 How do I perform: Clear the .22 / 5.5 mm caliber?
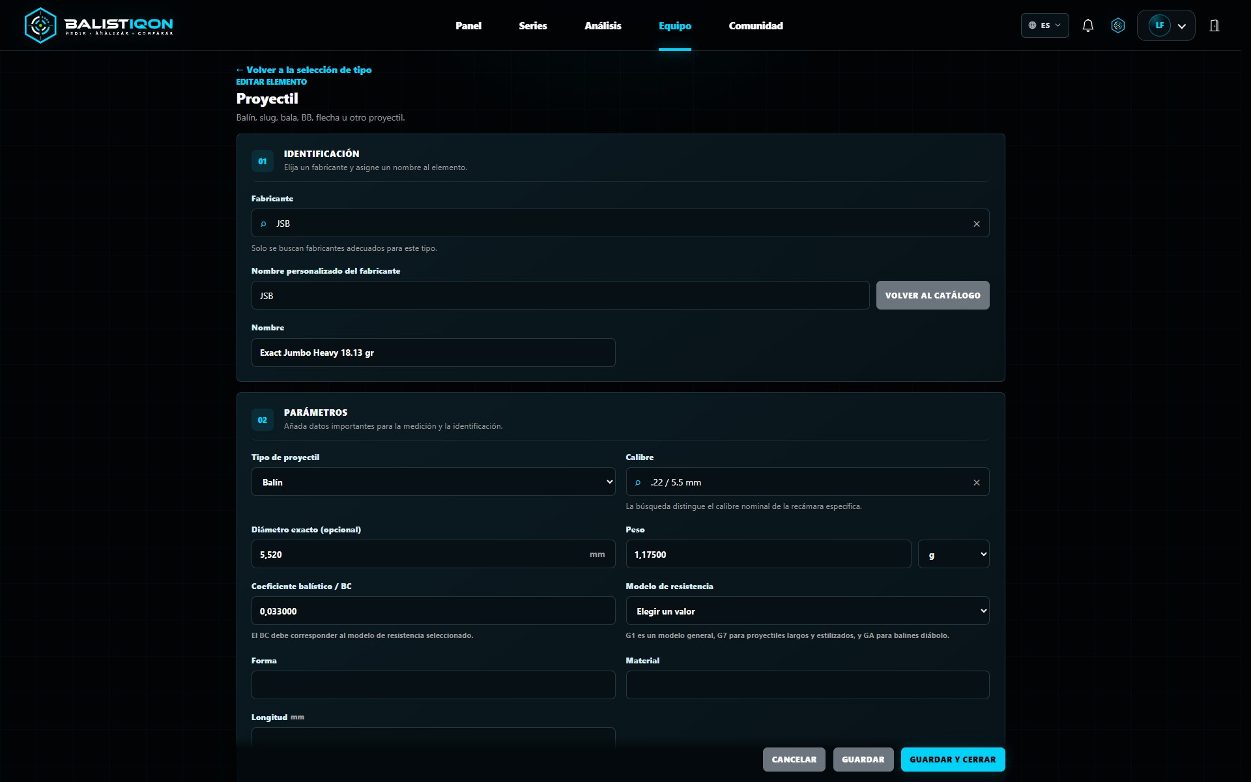click(x=977, y=482)
